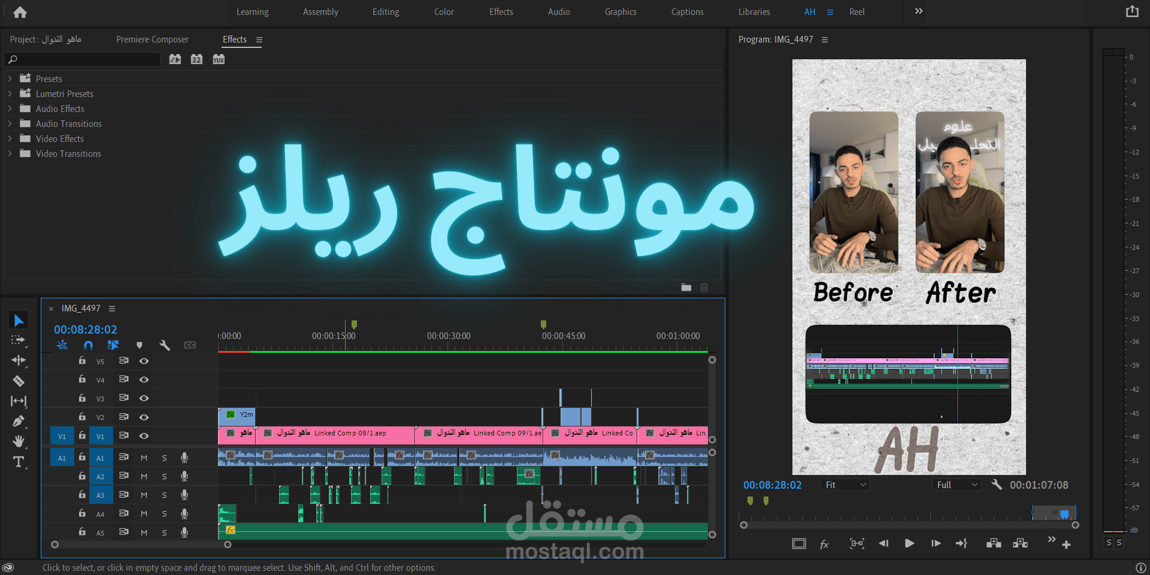Viewport: 1150px width, 575px height.
Task: Open the Full playback resolution dropdown
Action: coord(957,485)
